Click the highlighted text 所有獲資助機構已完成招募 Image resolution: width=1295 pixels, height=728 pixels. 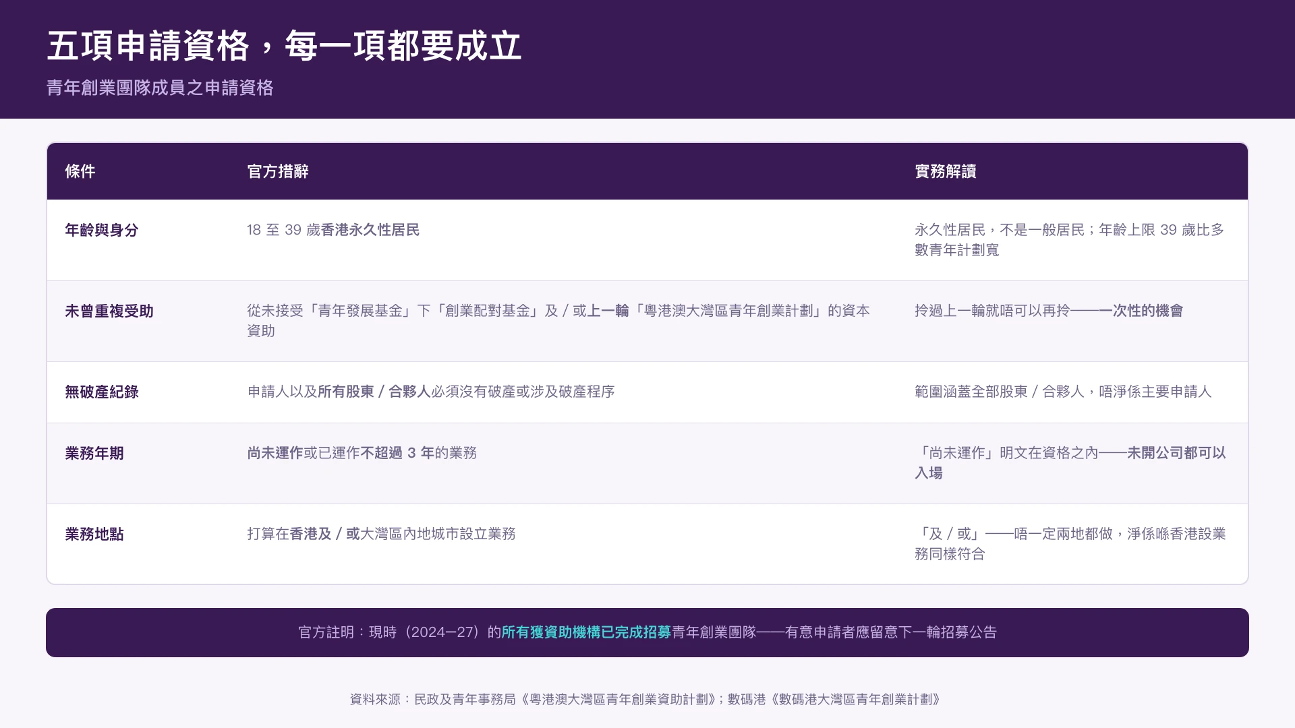586,632
